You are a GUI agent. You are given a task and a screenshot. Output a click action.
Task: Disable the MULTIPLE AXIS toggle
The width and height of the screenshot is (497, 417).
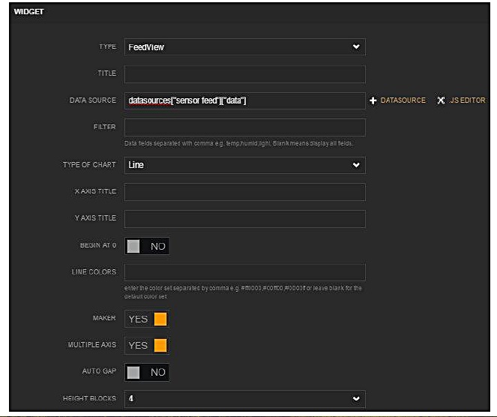coord(147,345)
